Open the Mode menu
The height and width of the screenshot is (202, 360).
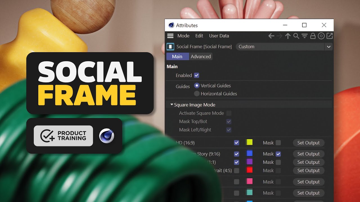[x=183, y=36]
